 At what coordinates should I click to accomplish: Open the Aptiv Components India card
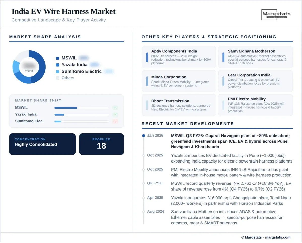tap(179, 57)
